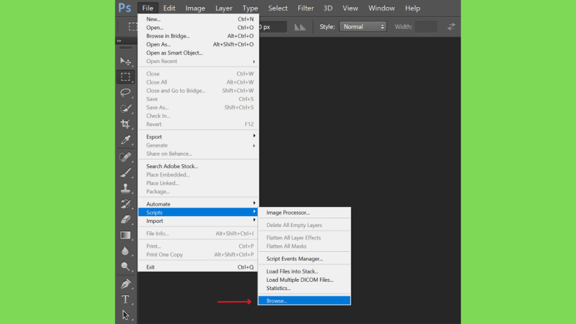The height and width of the screenshot is (324, 576).
Task: Select the Eraser tool
Action: [125, 219]
